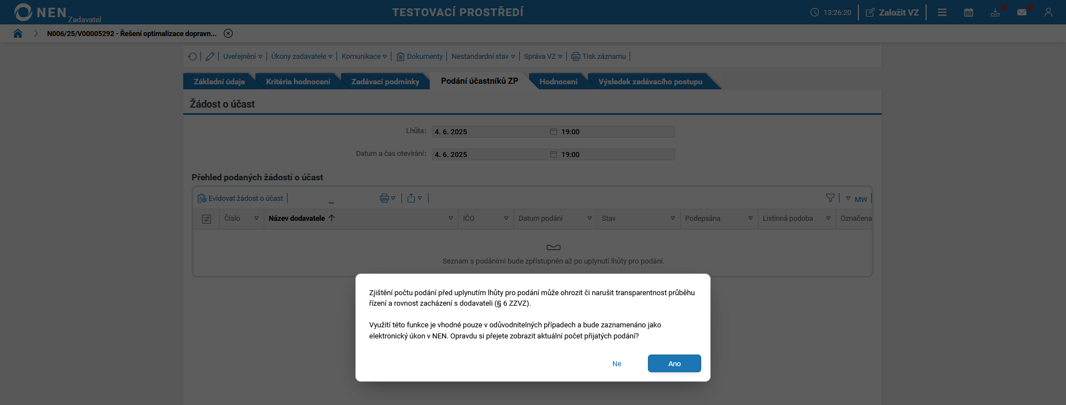Click the revision history icon on the toolbar
The image size is (1066, 405).
tap(193, 56)
